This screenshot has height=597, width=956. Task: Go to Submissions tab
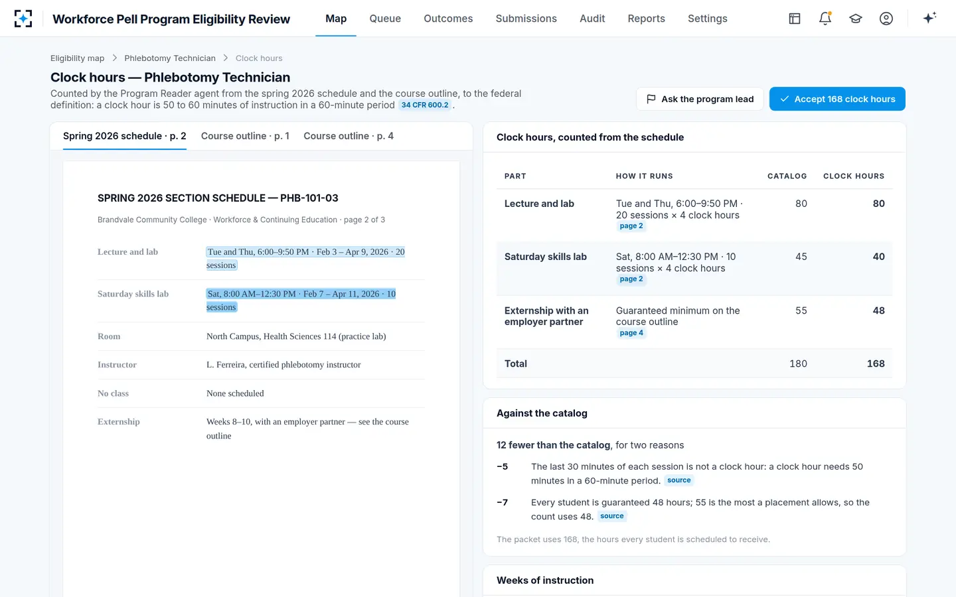pos(526,19)
